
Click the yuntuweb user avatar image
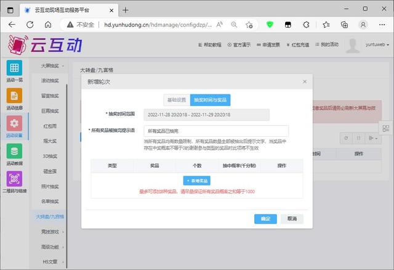click(353, 45)
